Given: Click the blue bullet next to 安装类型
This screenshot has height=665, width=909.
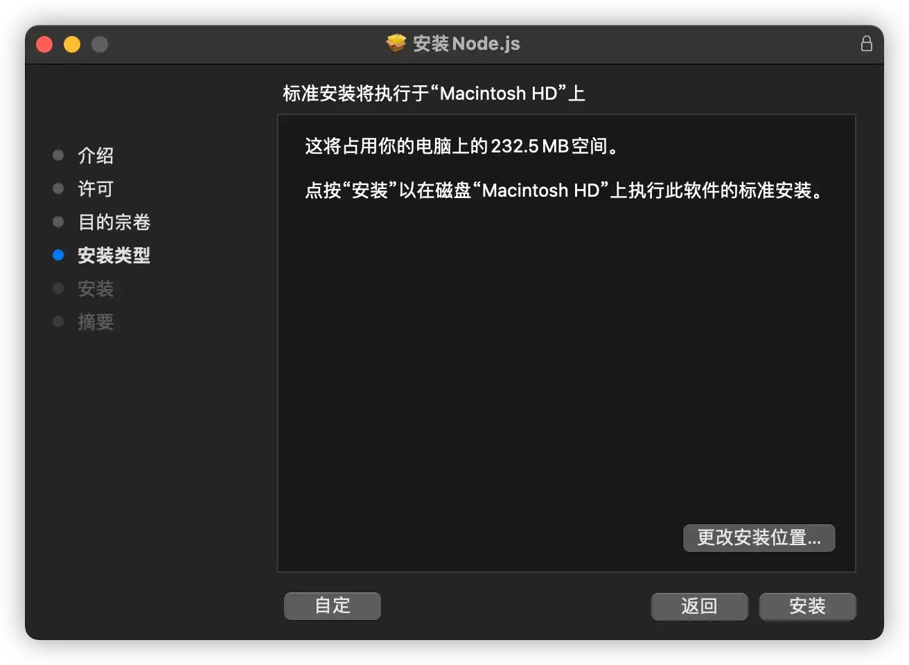Looking at the screenshot, I should 58,255.
